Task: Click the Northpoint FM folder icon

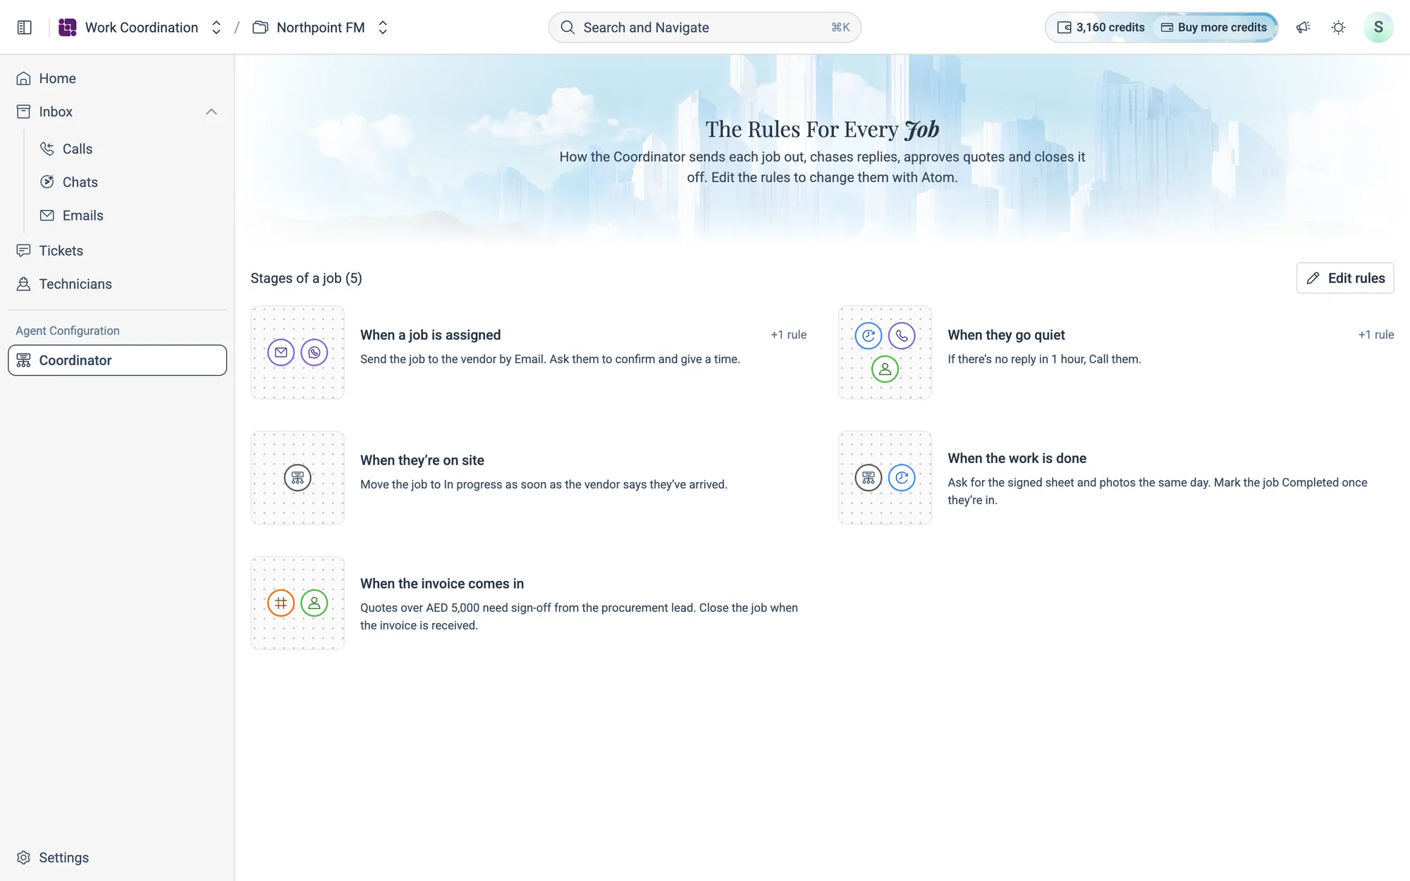Action: click(x=260, y=27)
